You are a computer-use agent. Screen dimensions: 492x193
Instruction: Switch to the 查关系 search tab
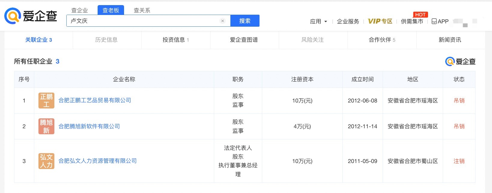click(x=142, y=10)
